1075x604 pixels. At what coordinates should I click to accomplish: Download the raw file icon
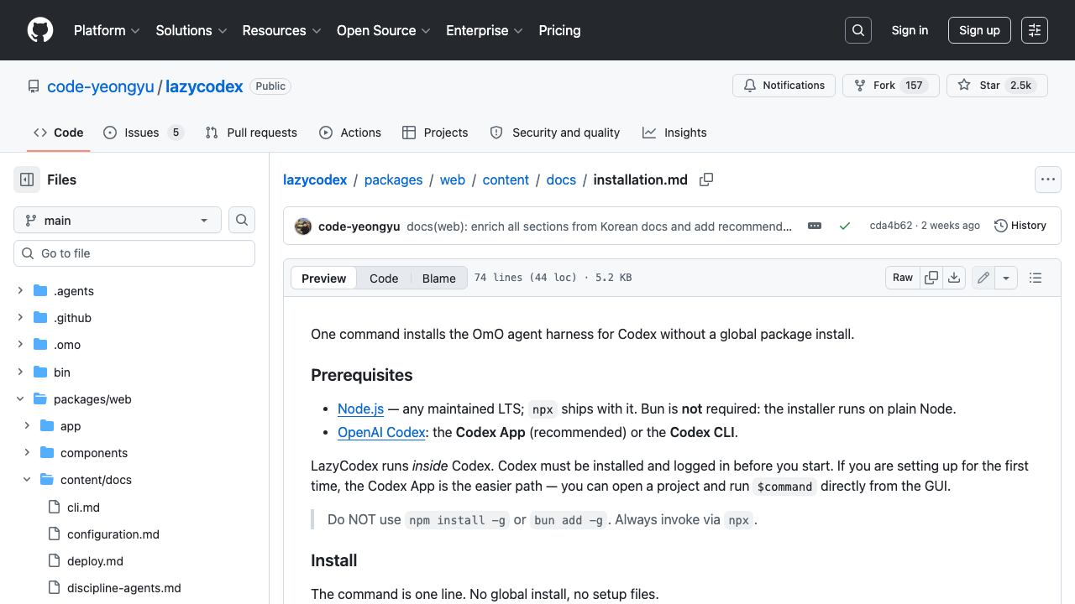pyautogui.click(x=954, y=278)
